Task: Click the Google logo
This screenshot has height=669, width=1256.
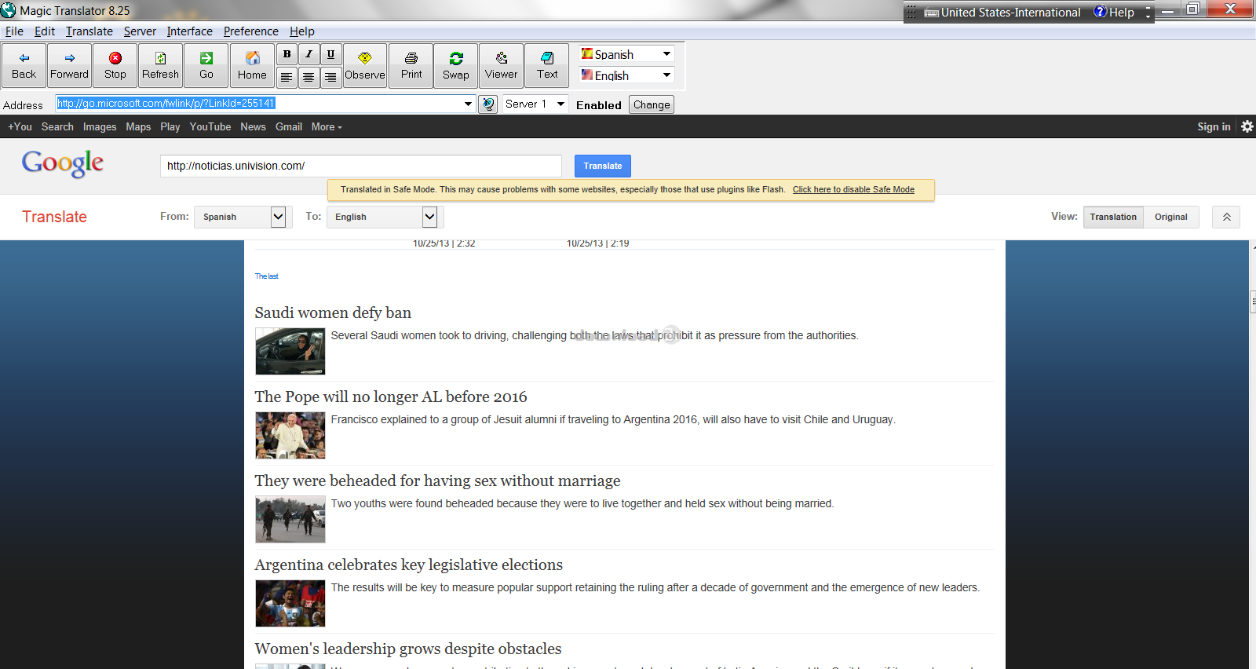Action: [63, 163]
